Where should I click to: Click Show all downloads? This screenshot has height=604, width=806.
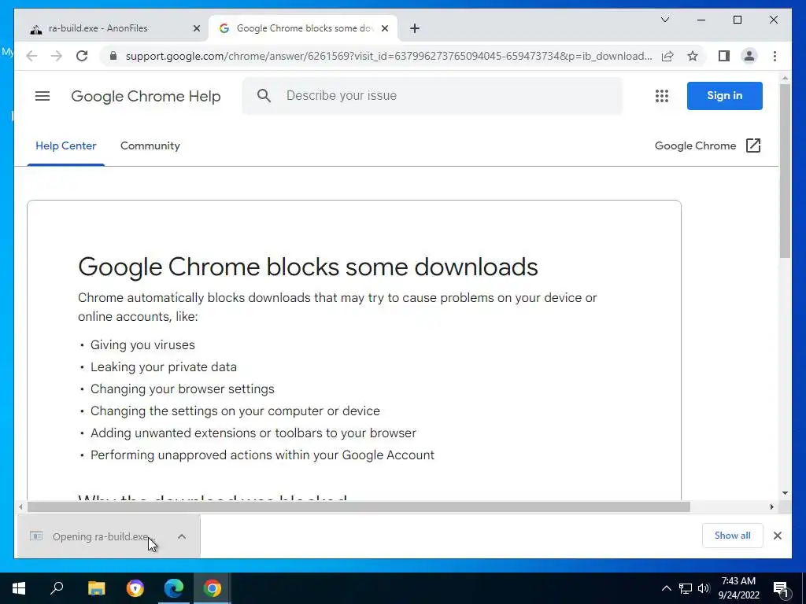coord(733,536)
